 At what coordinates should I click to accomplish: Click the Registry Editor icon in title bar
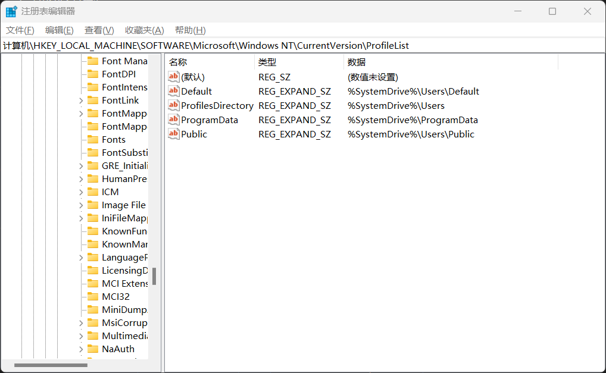click(x=11, y=11)
